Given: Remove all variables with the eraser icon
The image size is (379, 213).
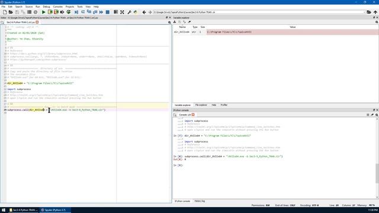Looking at the screenshot, I should tap(189, 22).
